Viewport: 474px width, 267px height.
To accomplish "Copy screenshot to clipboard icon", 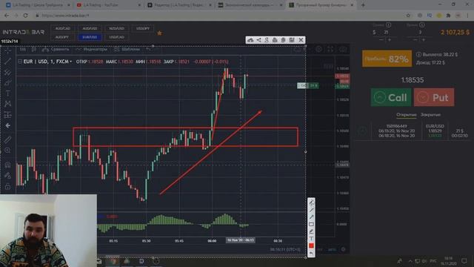I will [283, 40].
